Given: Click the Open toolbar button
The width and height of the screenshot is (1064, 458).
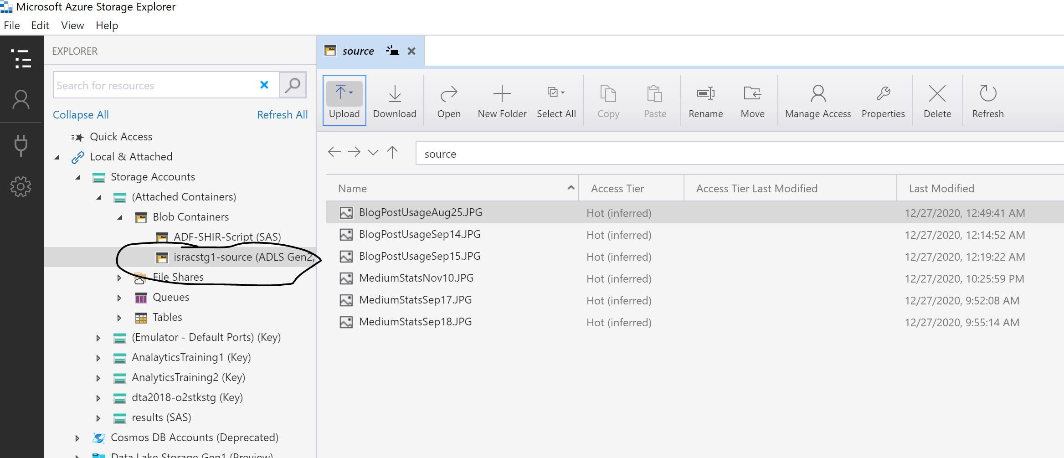Looking at the screenshot, I should tap(449, 100).
